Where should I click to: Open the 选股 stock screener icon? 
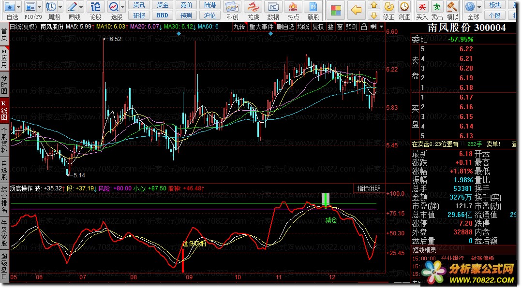[x=114, y=7]
